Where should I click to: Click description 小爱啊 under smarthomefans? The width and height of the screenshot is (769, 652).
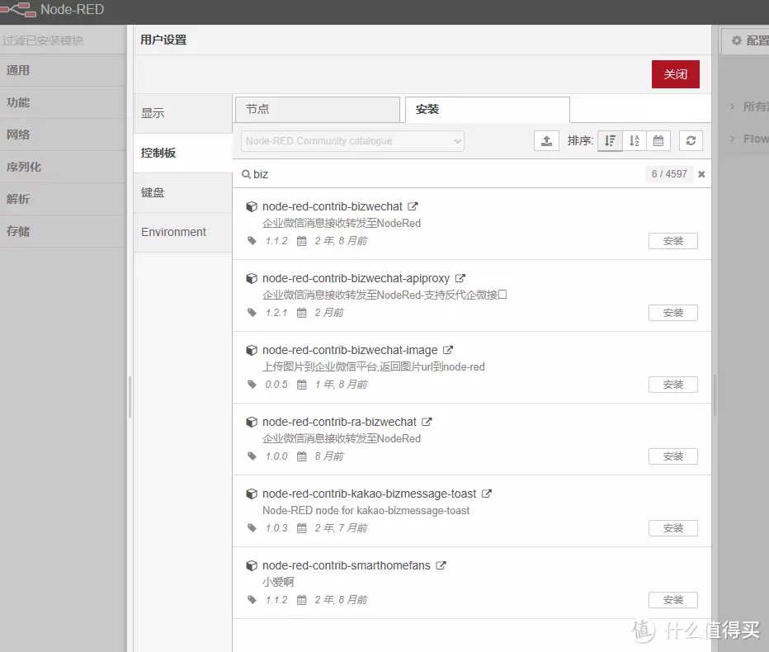278,582
